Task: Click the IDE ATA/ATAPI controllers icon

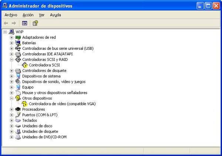Action: click(18, 54)
